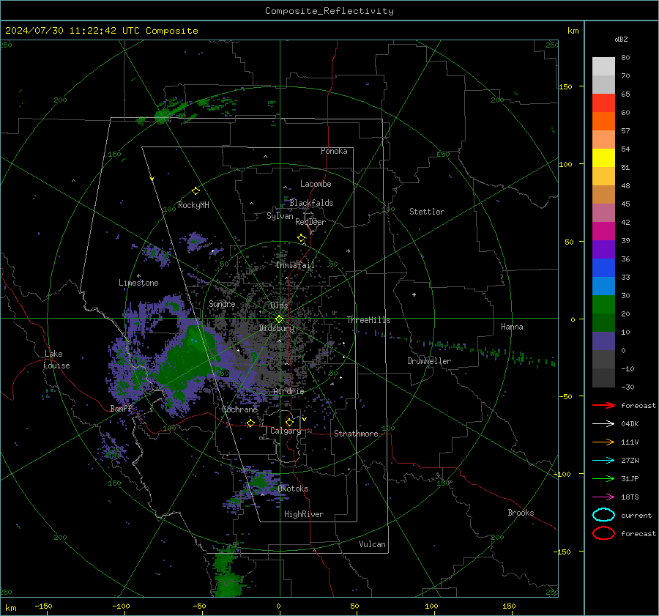Click the Lake Louise label
659x616 pixels.
tap(56, 360)
